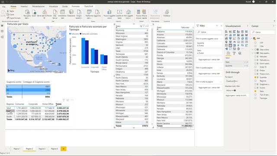This screenshot has height=156, width=277.
Task: Expand the Data ordine hierarchy
Action: click(253, 49)
